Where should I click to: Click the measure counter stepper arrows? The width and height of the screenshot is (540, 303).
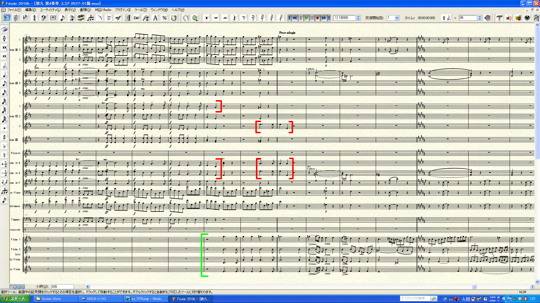358,18
